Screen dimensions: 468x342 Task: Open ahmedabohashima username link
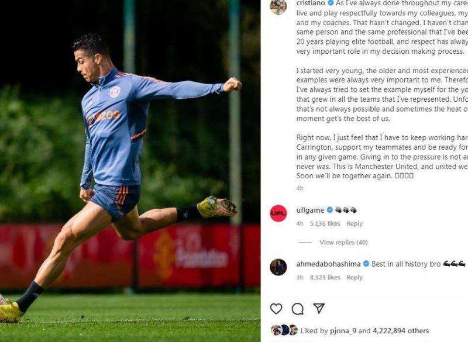(x=328, y=264)
